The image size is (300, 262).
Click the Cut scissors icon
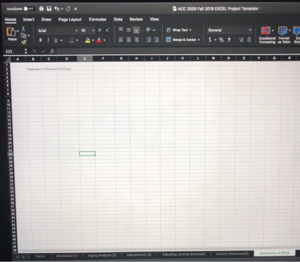[23, 29]
